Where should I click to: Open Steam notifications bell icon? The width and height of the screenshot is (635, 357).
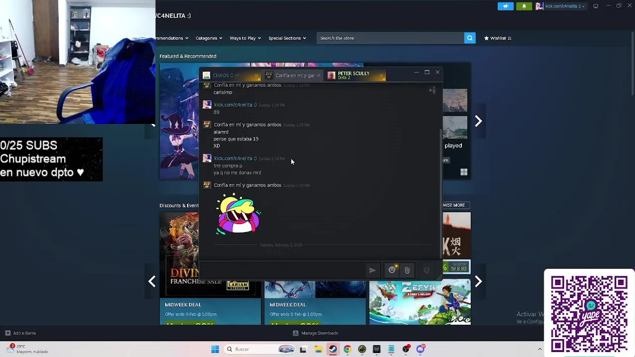pos(524,6)
